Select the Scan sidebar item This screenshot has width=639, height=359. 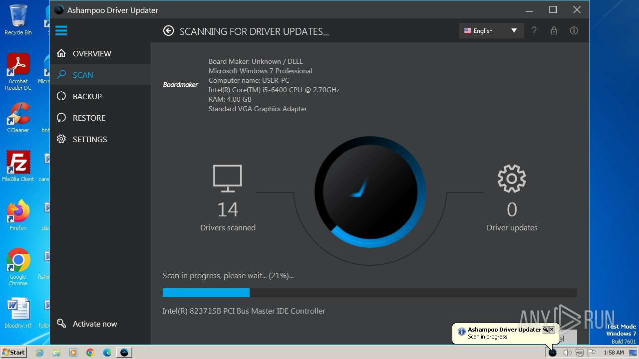pyautogui.click(x=100, y=75)
